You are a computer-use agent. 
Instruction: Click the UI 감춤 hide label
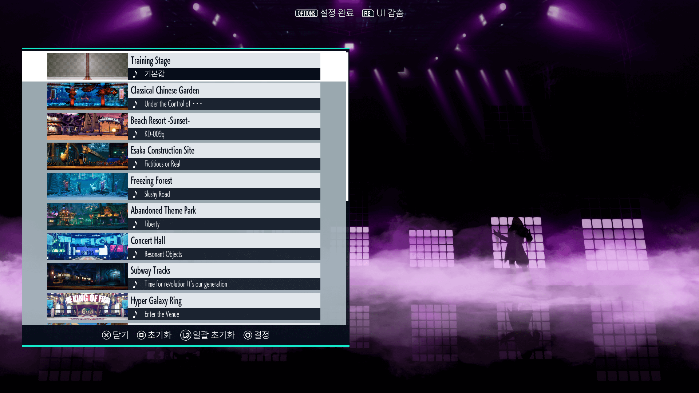390,13
